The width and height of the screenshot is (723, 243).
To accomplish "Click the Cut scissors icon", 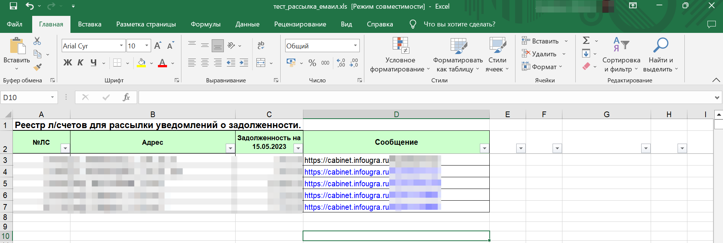I will 37,41.
